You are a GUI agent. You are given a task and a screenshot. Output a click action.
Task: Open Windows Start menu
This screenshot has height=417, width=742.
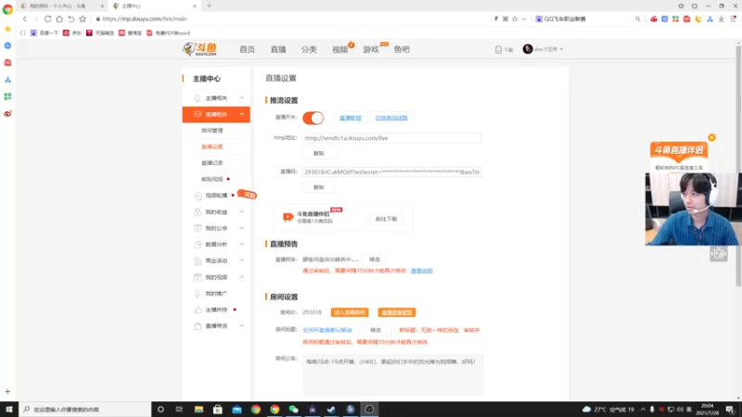pos(9,410)
